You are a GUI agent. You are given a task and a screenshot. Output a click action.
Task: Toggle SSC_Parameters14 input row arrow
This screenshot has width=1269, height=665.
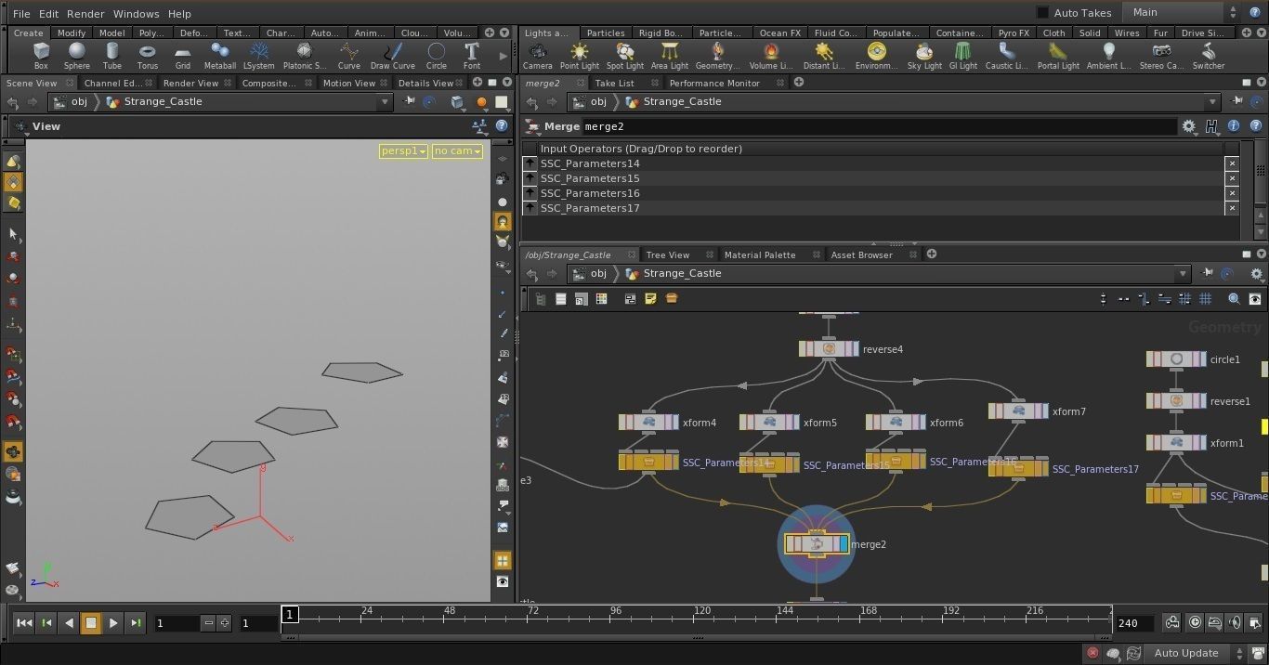530,163
